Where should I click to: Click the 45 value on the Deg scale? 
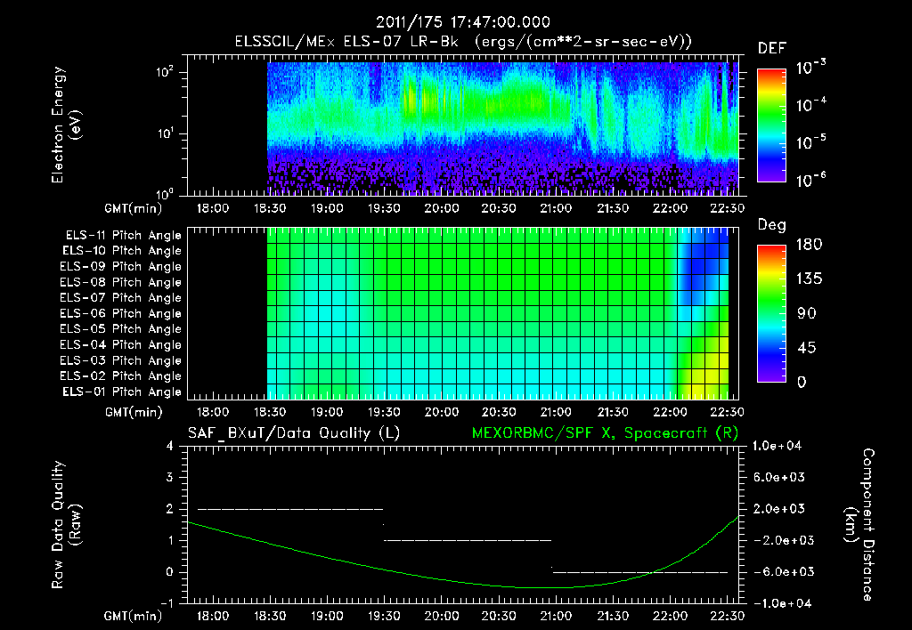[807, 348]
